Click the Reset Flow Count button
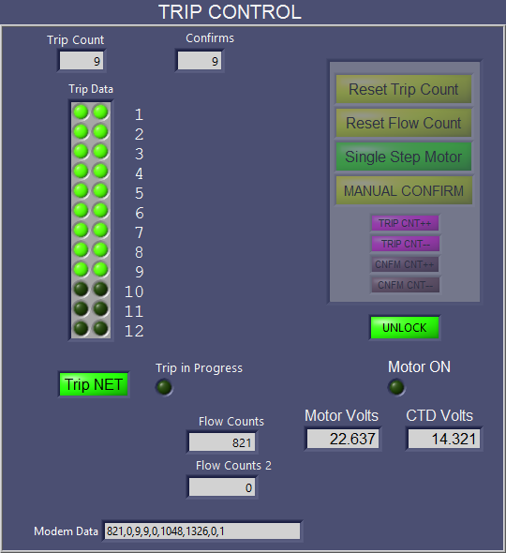 tap(403, 123)
